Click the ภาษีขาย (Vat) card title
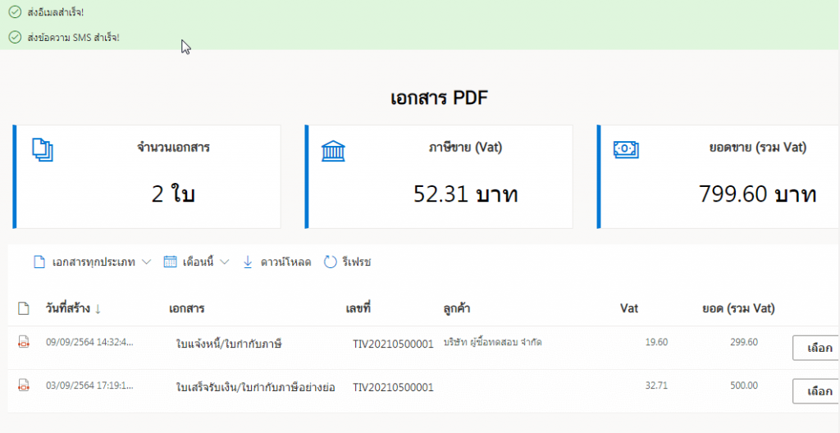Screen dimensions: 840x433 (x=466, y=148)
